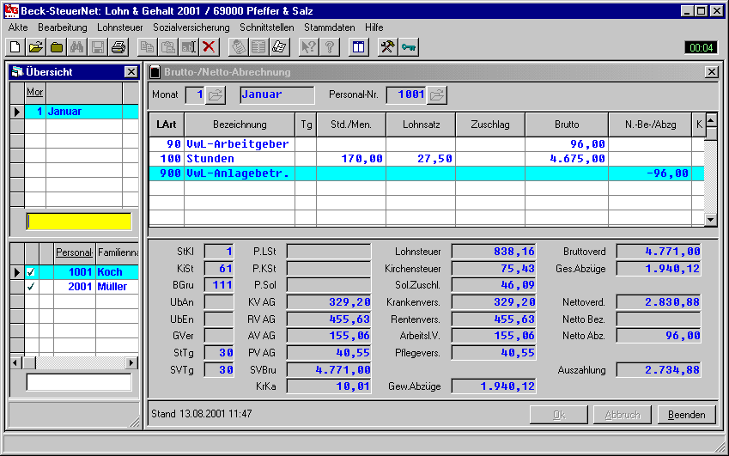Click the floppy disk save icon

pyautogui.click(x=98, y=47)
